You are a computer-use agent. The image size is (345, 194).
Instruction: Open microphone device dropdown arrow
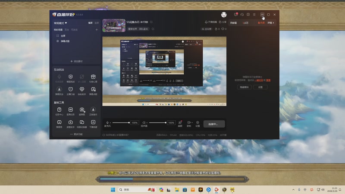tap(110, 122)
